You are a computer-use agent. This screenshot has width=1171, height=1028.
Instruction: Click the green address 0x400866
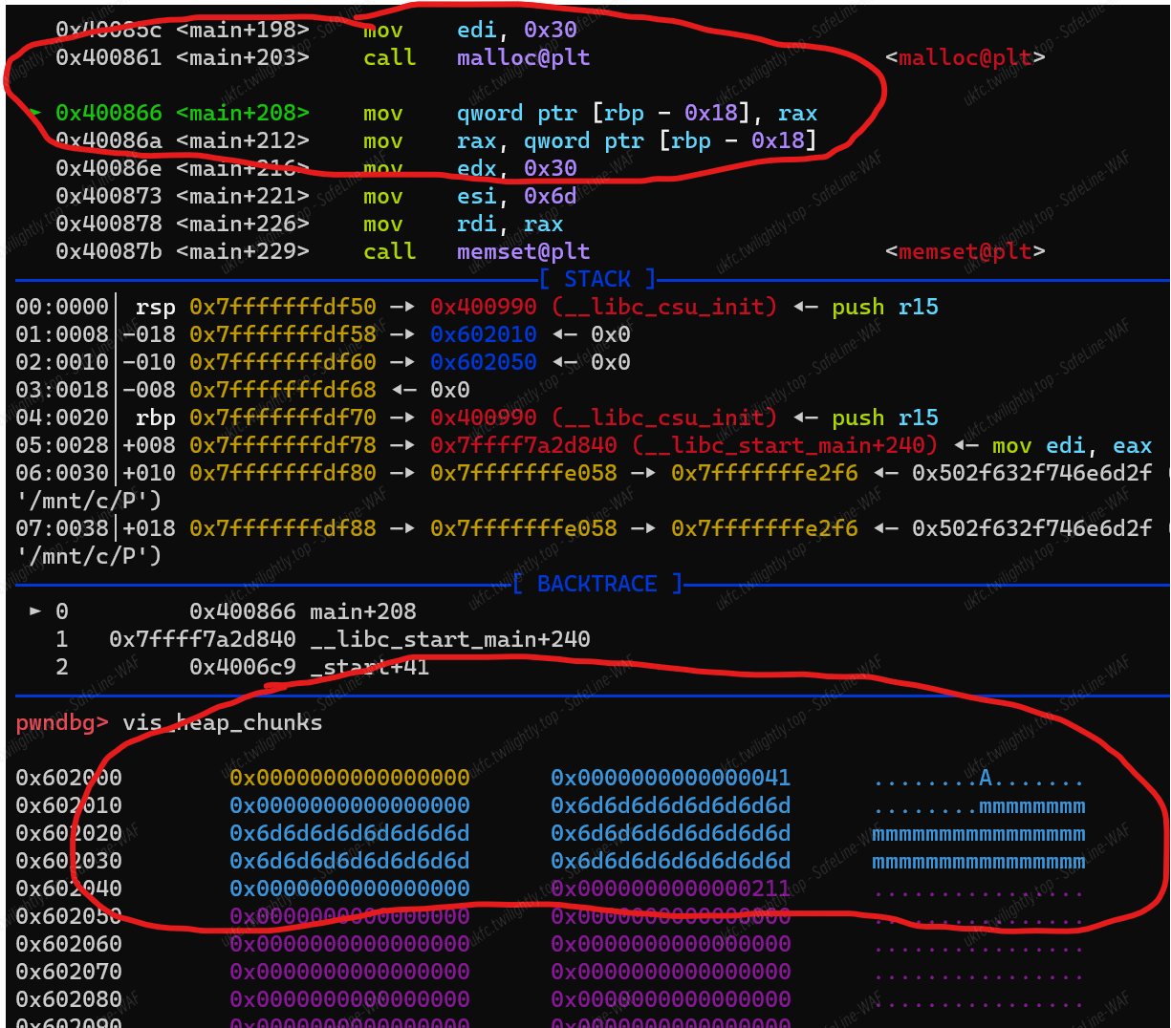coord(109,113)
